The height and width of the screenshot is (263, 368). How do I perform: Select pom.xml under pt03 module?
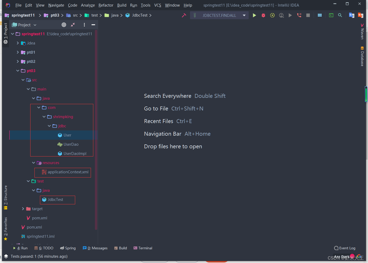tap(37, 218)
